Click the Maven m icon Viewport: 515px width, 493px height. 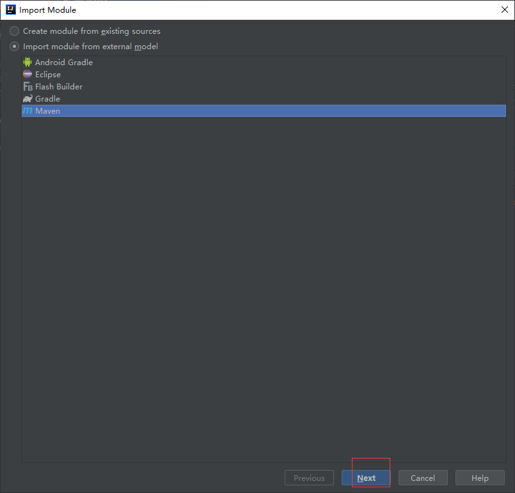coord(28,110)
